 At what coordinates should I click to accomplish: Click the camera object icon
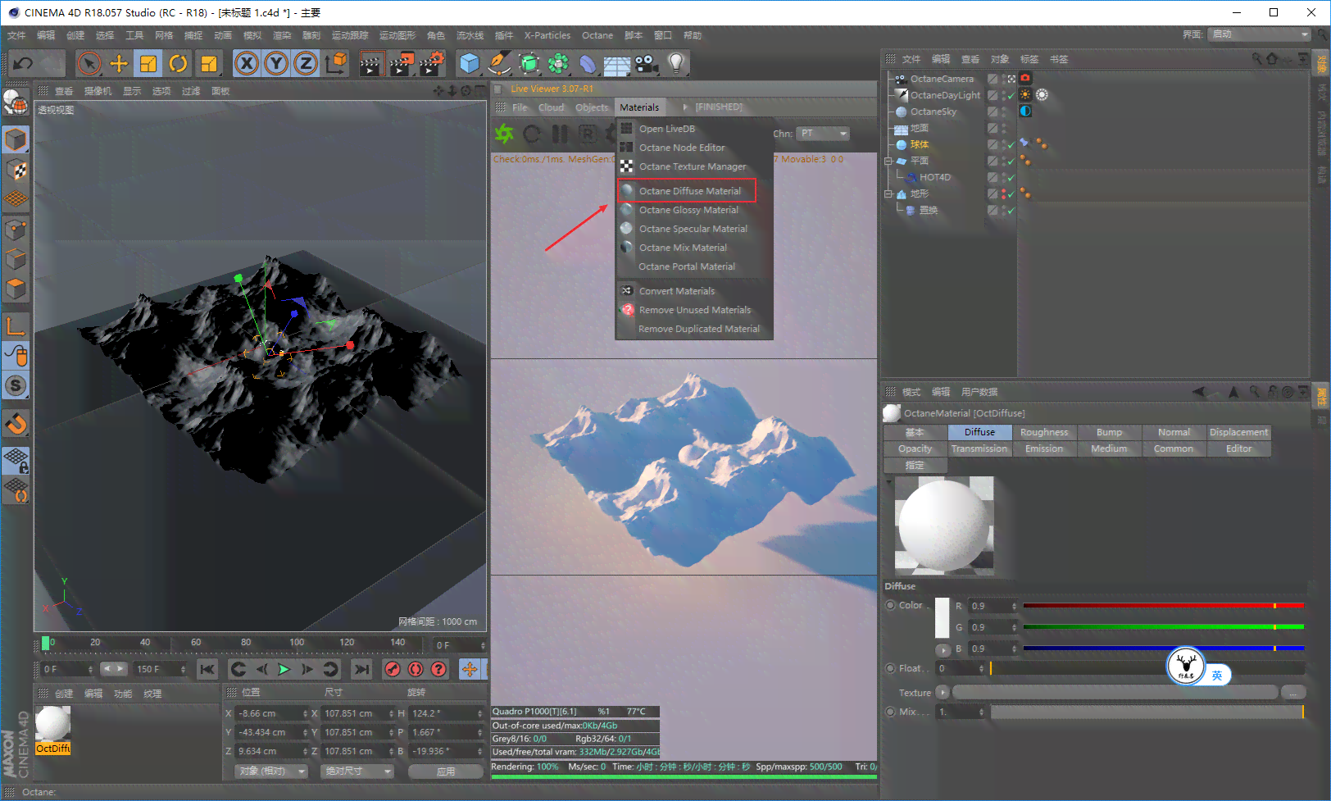646,63
